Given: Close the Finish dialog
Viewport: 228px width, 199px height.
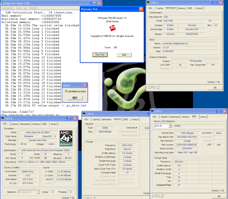Looking at the screenshot, I should pyautogui.click(x=85, y=85).
